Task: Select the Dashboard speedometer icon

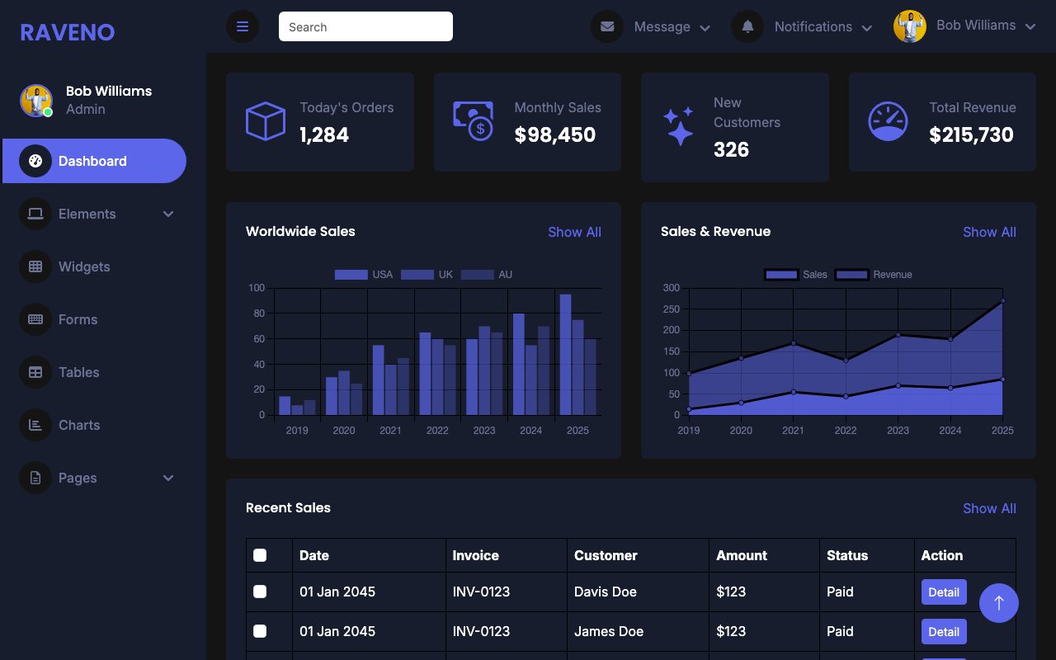Action: [35, 161]
